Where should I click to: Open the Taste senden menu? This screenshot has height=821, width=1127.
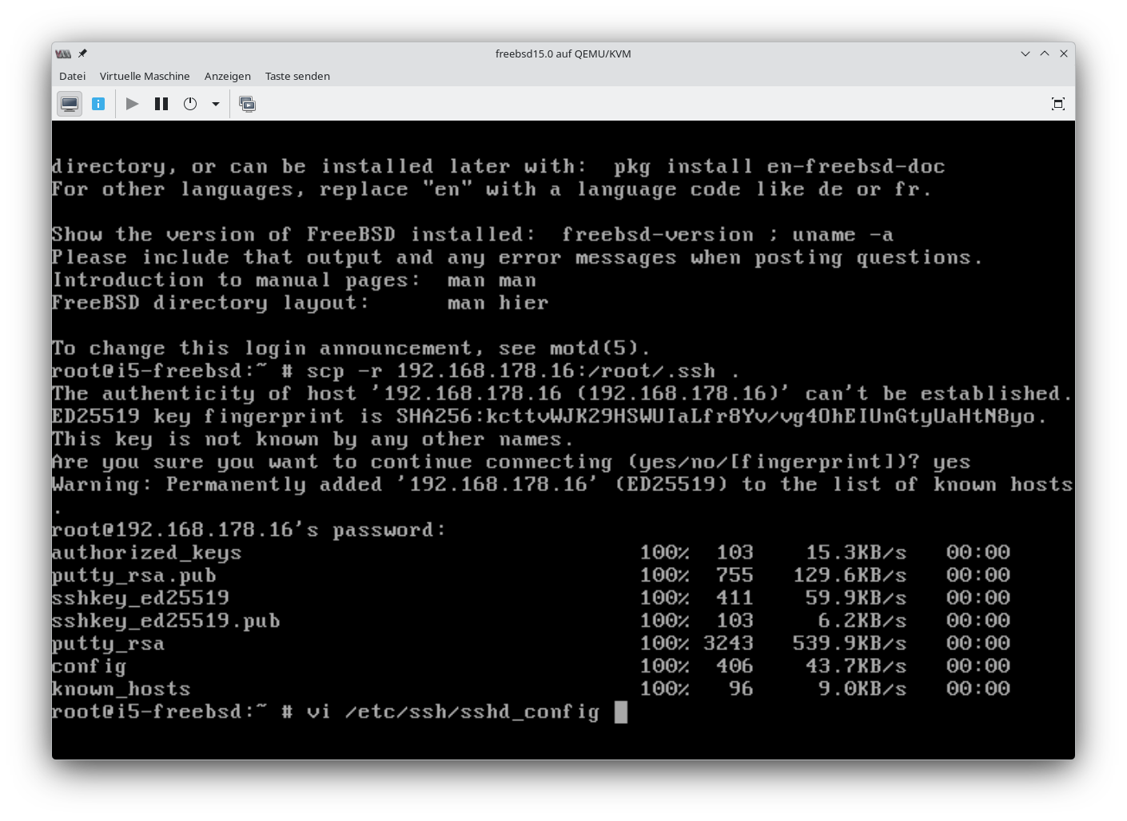tap(297, 76)
